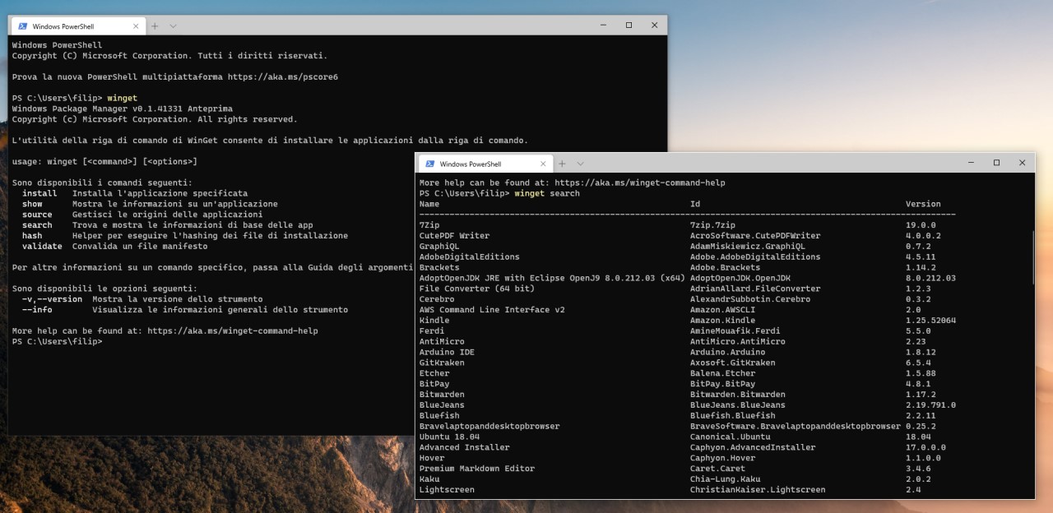This screenshot has width=1053, height=513.
Task: Click the '-v,--version' option text
Action: point(52,299)
